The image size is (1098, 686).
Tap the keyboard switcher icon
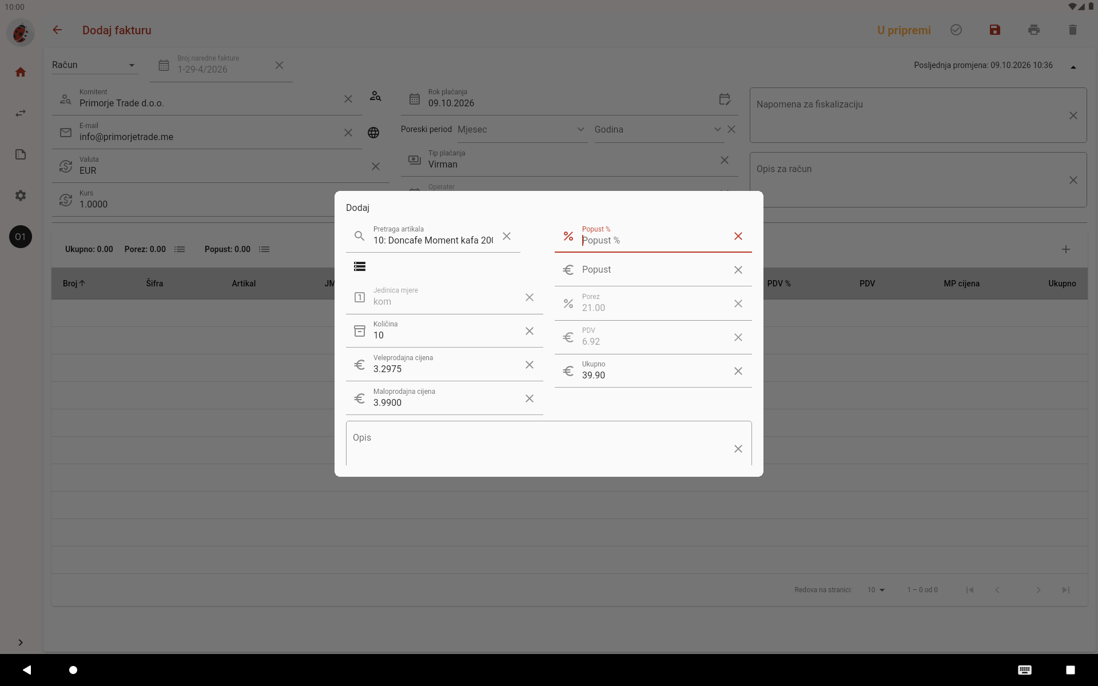coord(1025,669)
